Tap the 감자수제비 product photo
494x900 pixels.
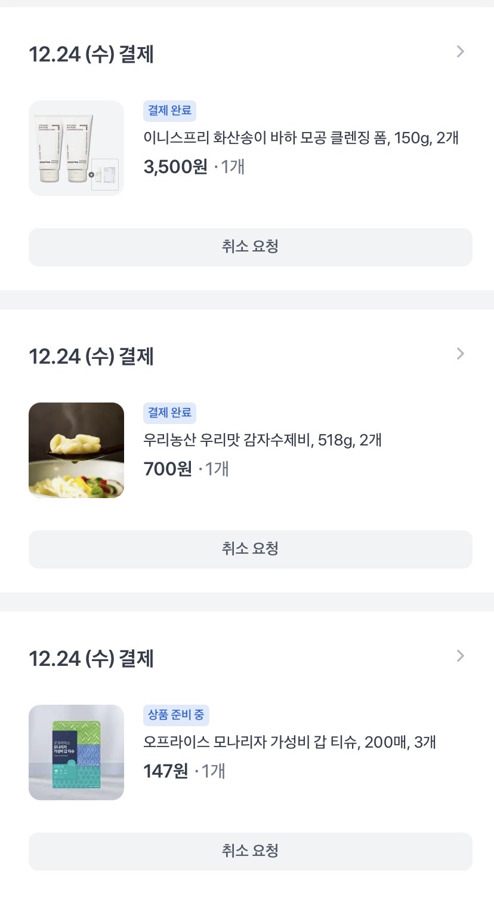point(76,450)
